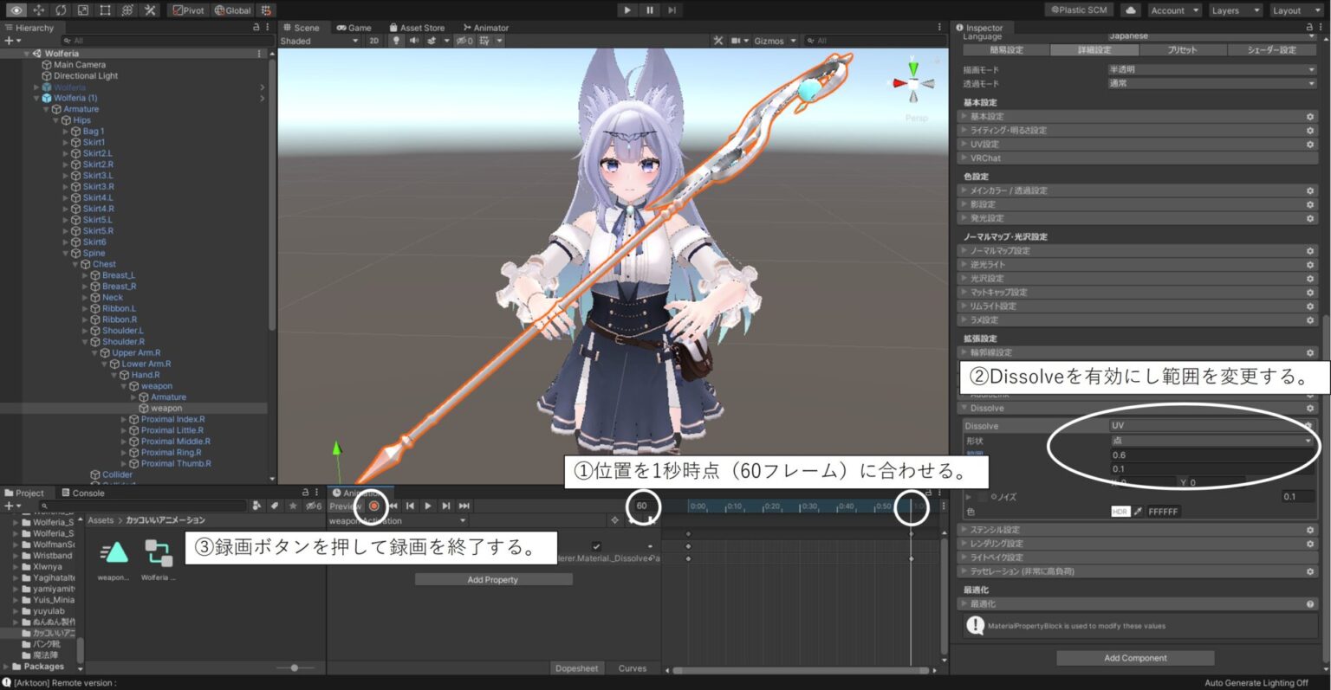Select the Rect Transform tool
The width and height of the screenshot is (1331, 690).
click(104, 10)
